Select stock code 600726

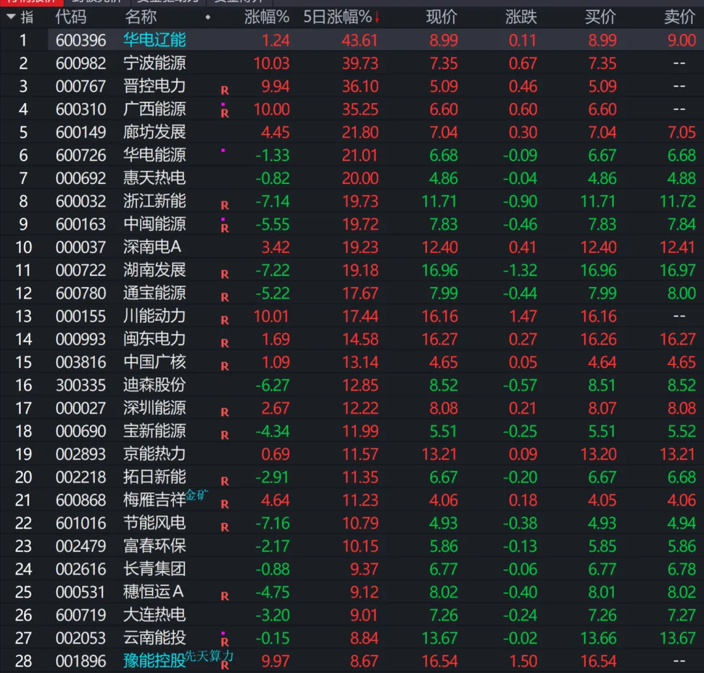tap(81, 155)
